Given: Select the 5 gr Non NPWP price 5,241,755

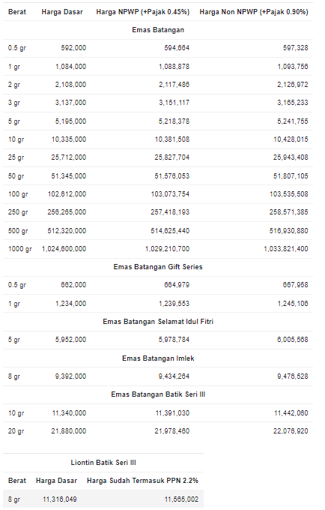Looking at the screenshot, I should (x=293, y=121).
